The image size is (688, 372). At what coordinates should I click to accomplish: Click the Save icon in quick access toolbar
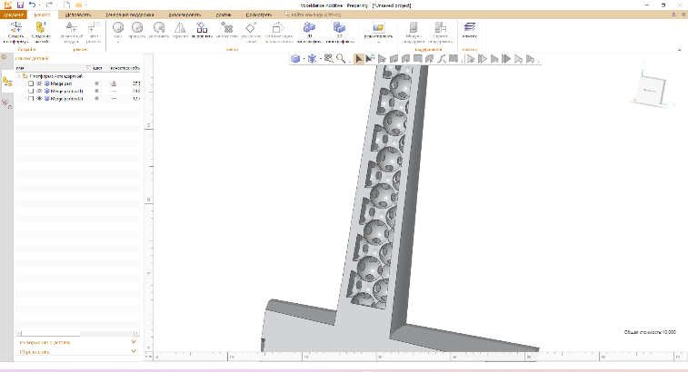click(19, 5)
